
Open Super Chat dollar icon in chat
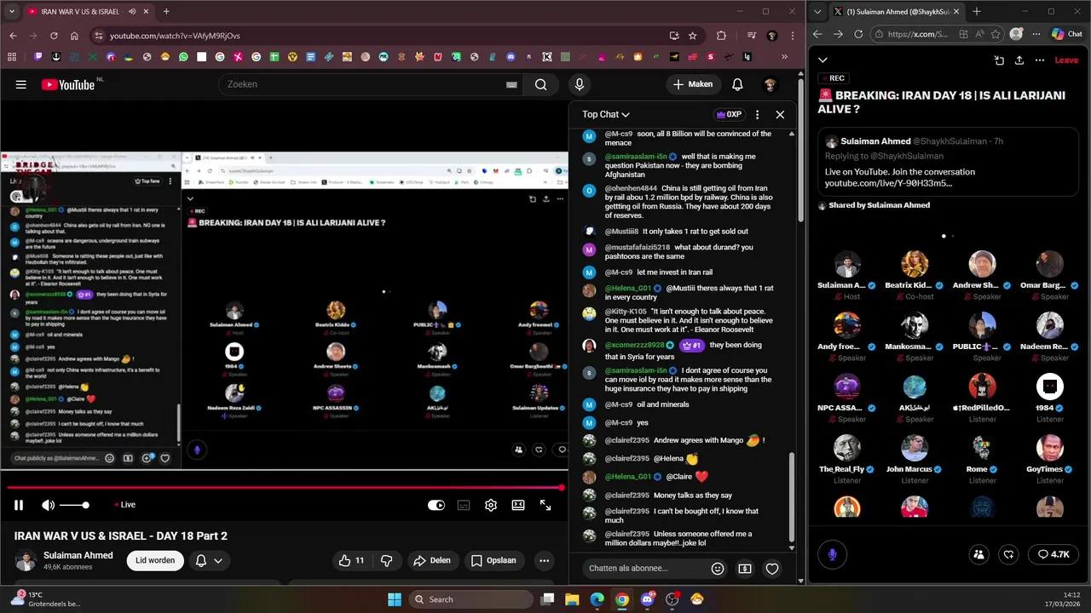745,569
